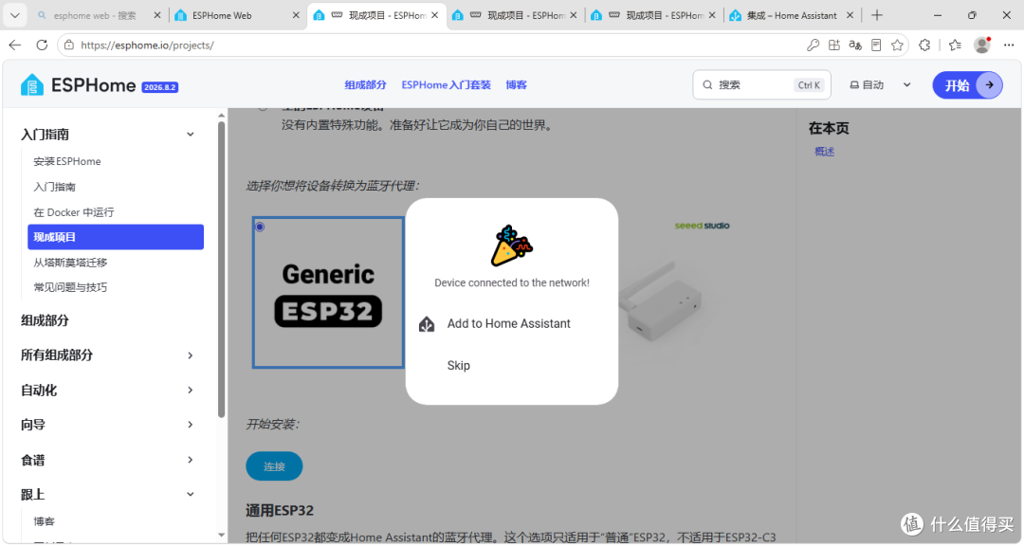The image size is (1024, 546).
Task: Expand the 自动化 section
Action: (190, 390)
